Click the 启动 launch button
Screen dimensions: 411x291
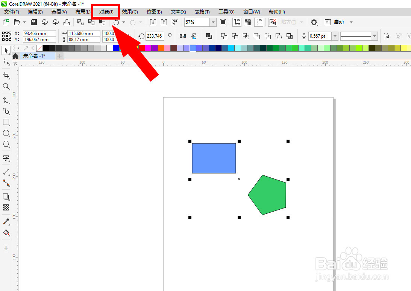click(x=334, y=22)
